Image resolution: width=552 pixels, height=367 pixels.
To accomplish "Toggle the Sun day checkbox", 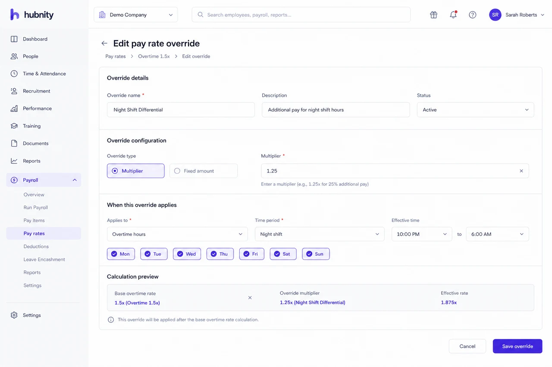I will [x=316, y=254].
